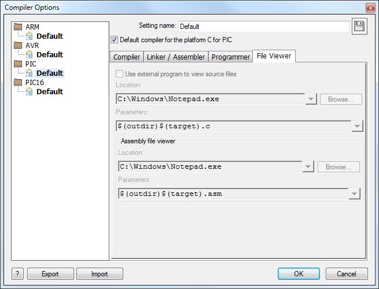Select Default setting under ARM

point(50,36)
